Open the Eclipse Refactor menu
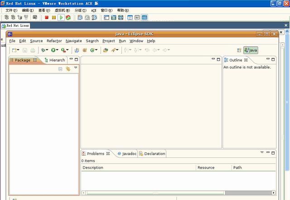The image size is (290, 200). pyautogui.click(x=54, y=41)
